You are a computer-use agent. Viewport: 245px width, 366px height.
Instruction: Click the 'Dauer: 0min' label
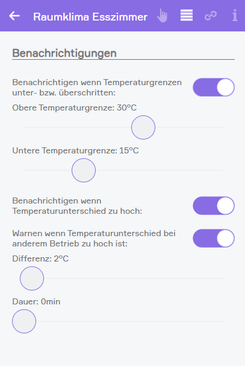(36, 302)
